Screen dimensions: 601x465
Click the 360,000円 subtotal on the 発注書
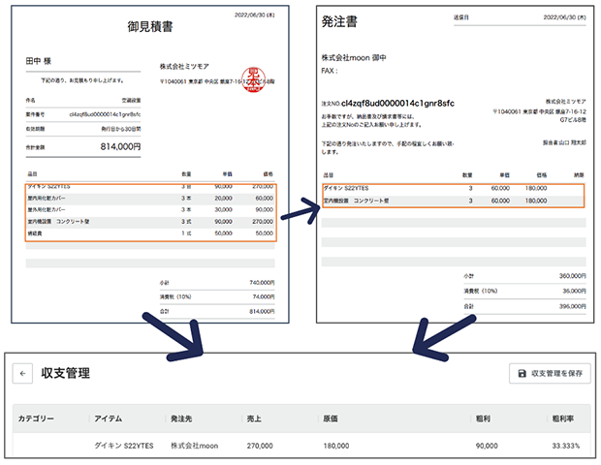click(573, 276)
